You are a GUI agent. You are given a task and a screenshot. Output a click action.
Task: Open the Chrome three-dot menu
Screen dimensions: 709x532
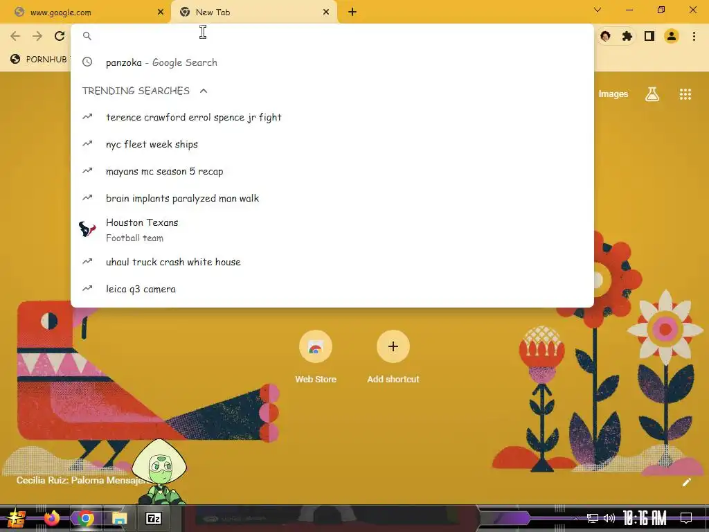point(694,36)
